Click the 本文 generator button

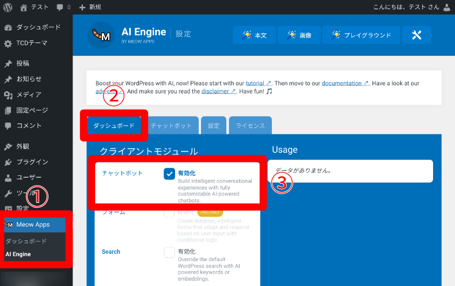click(x=254, y=35)
